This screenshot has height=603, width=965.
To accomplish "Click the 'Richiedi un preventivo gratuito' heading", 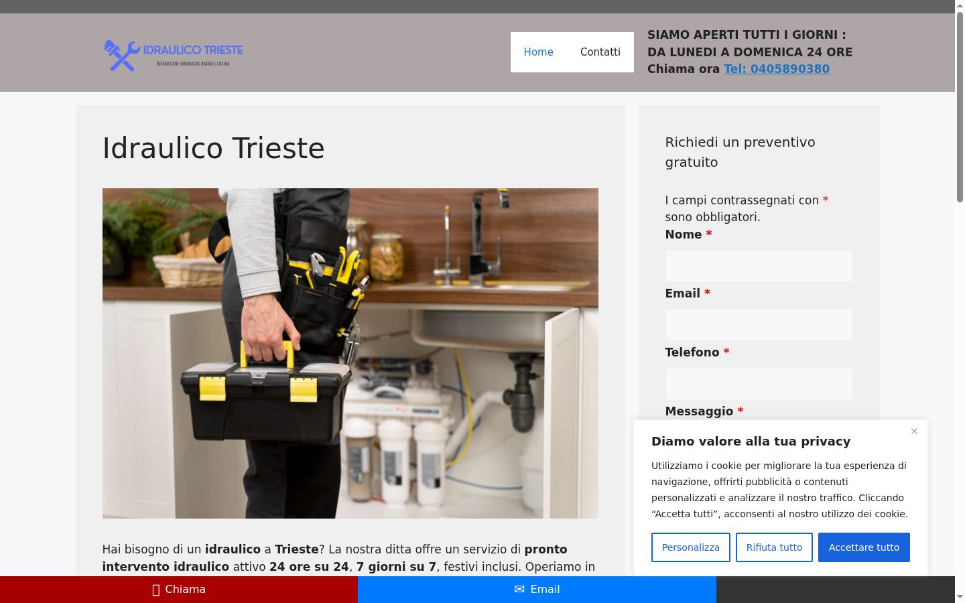I will 740,152.
